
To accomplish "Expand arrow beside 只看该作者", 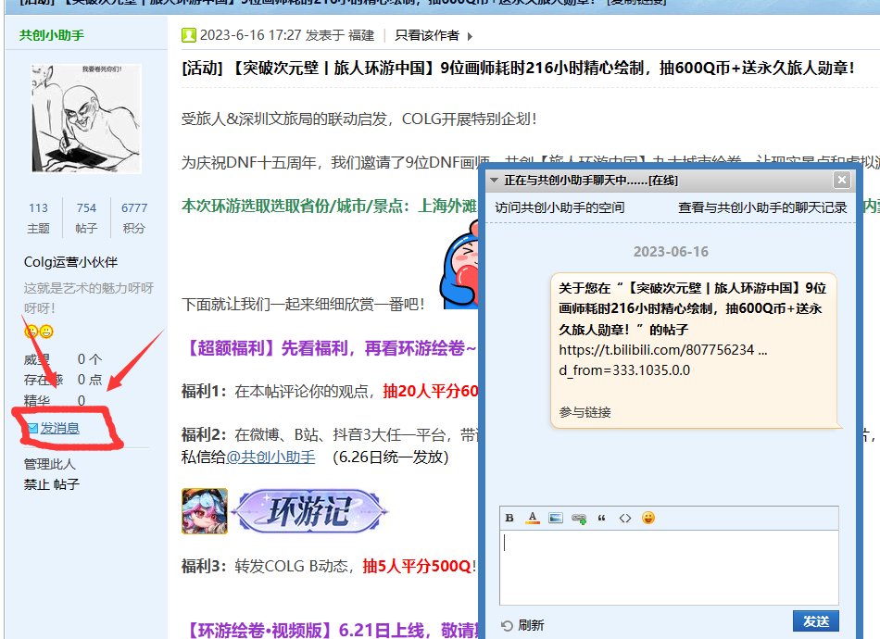I will tap(470, 36).
